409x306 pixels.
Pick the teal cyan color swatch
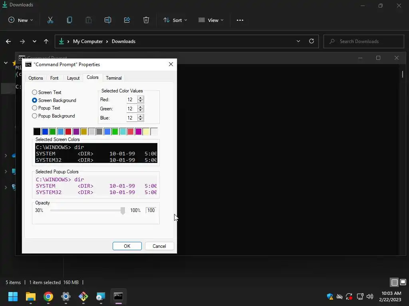(123, 131)
